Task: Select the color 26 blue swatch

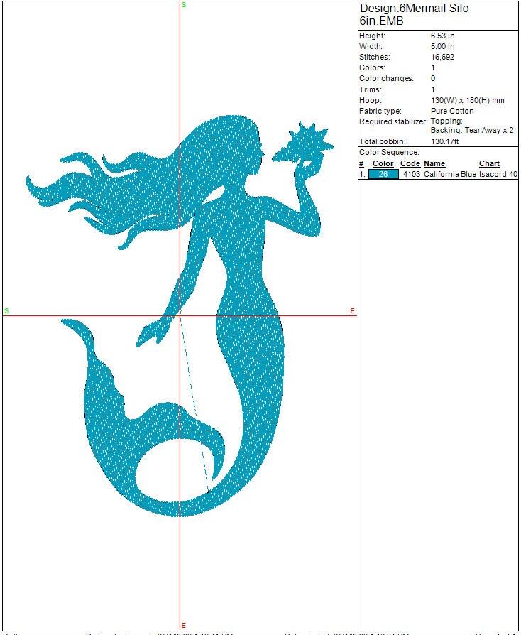Action: pos(383,174)
